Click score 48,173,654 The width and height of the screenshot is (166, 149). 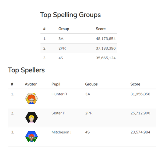point(106,39)
